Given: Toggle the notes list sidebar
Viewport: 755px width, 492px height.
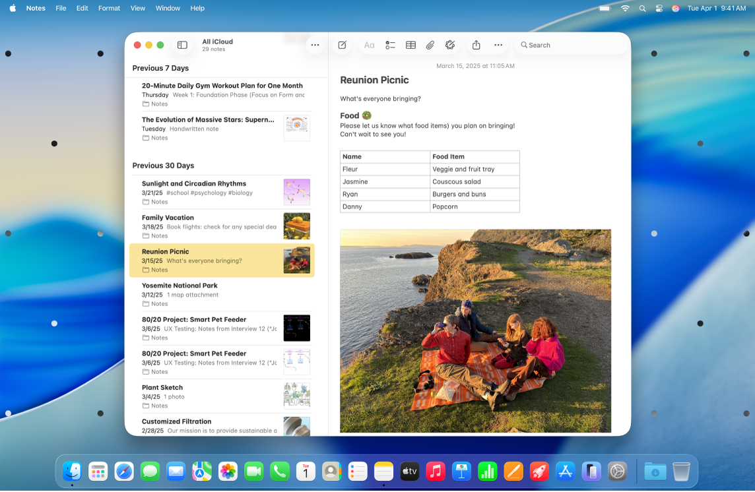Looking at the screenshot, I should click(181, 44).
